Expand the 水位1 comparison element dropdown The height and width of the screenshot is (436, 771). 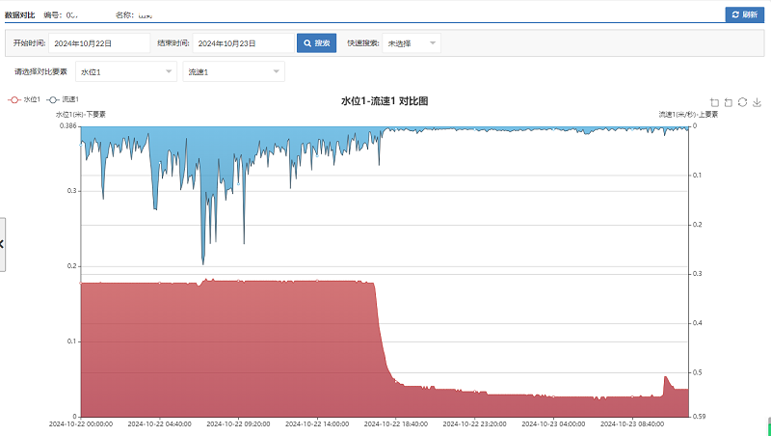125,72
